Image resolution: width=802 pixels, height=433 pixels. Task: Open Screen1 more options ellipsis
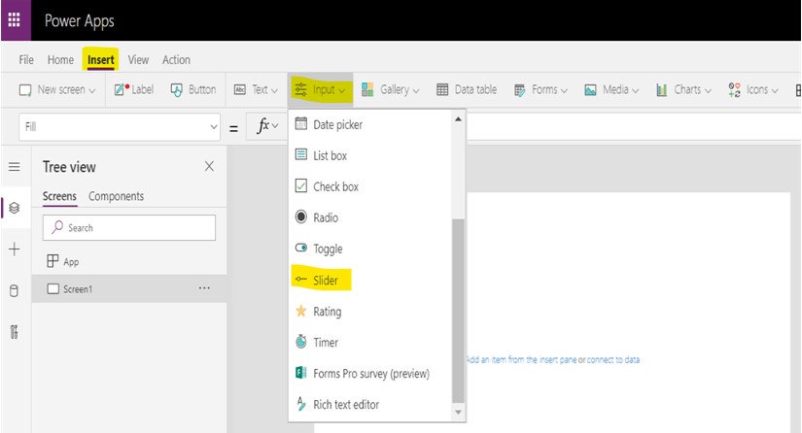pyautogui.click(x=204, y=288)
